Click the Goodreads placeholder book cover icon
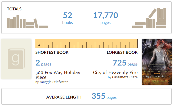The image size is (173, 106). click(x=16, y=59)
